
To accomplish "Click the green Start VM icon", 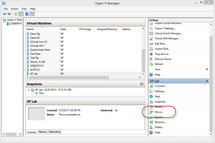I will click(x=151, y=96).
